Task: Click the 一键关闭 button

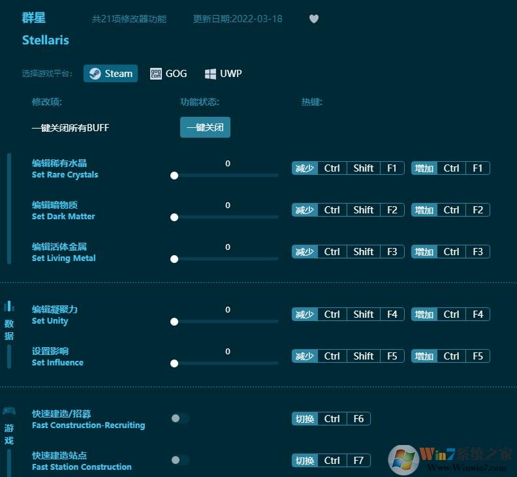Action: (205, 127)
